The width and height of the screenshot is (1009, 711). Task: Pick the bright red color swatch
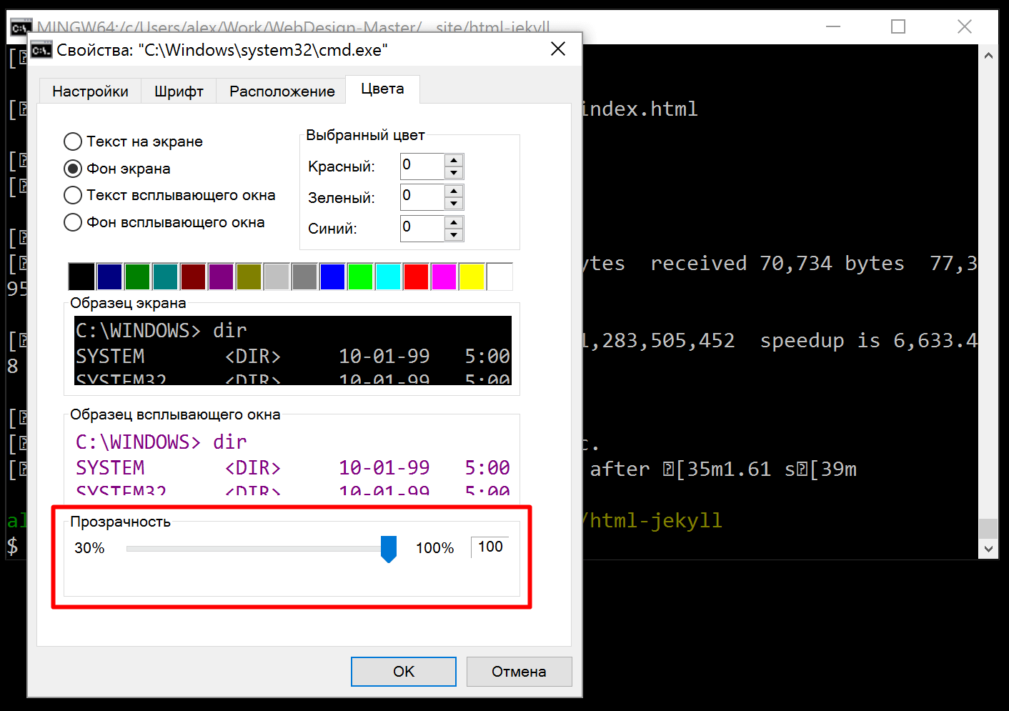pos(416,277)
